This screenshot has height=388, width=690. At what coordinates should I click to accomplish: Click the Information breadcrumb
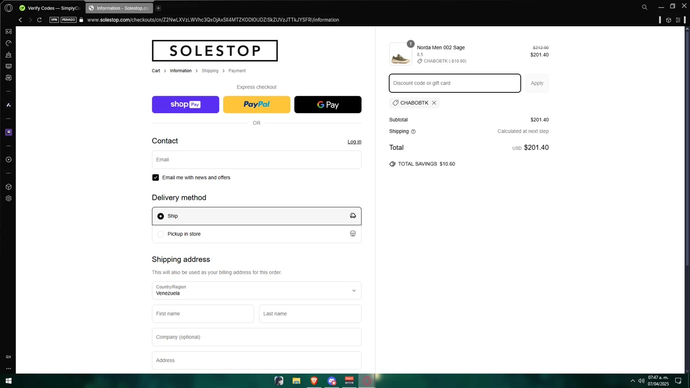coord(181,71)
